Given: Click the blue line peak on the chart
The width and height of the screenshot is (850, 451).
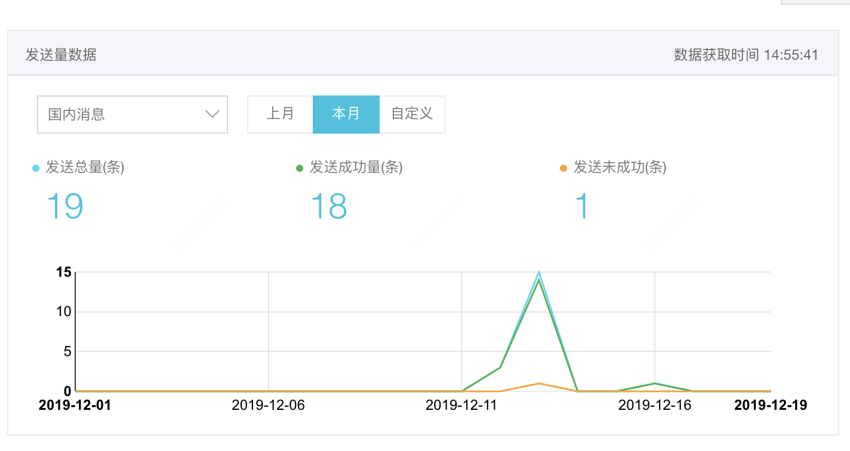Looking at the screenshot, I should [539, 272].
